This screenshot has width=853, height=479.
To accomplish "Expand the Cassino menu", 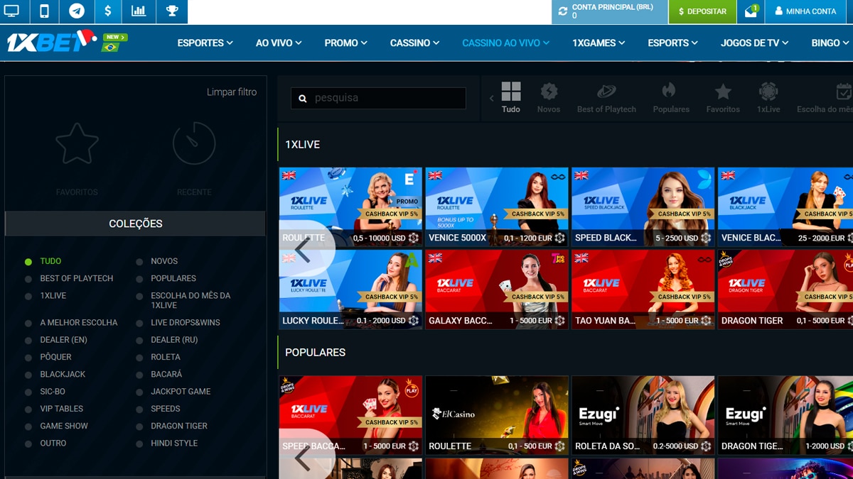I will pos(414,43).
